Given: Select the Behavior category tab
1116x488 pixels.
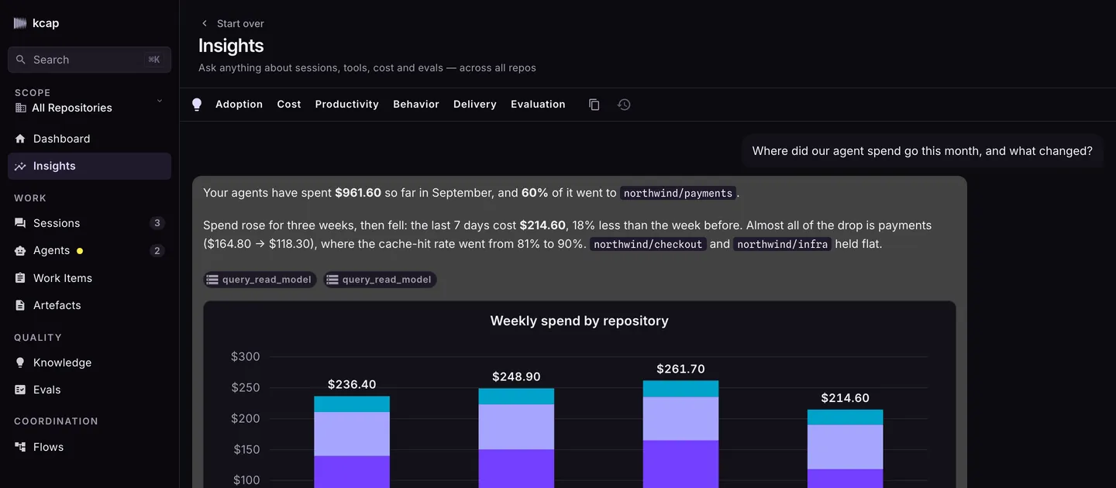Looking at the screenshot, I should click(416, 105).
